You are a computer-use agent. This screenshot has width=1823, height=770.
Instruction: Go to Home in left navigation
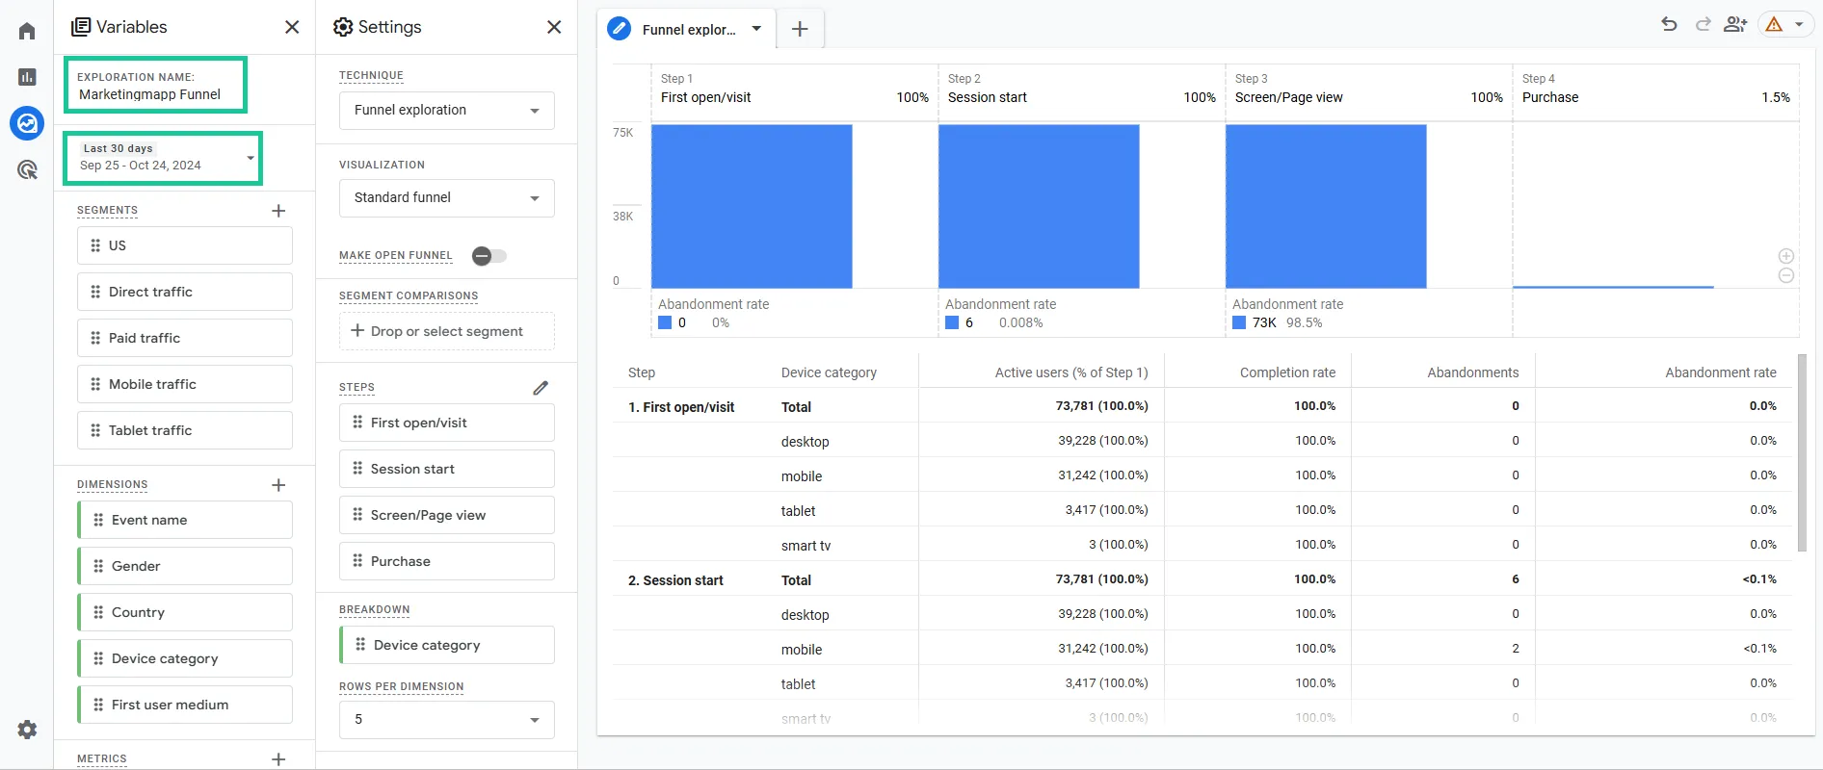(27, 31)
